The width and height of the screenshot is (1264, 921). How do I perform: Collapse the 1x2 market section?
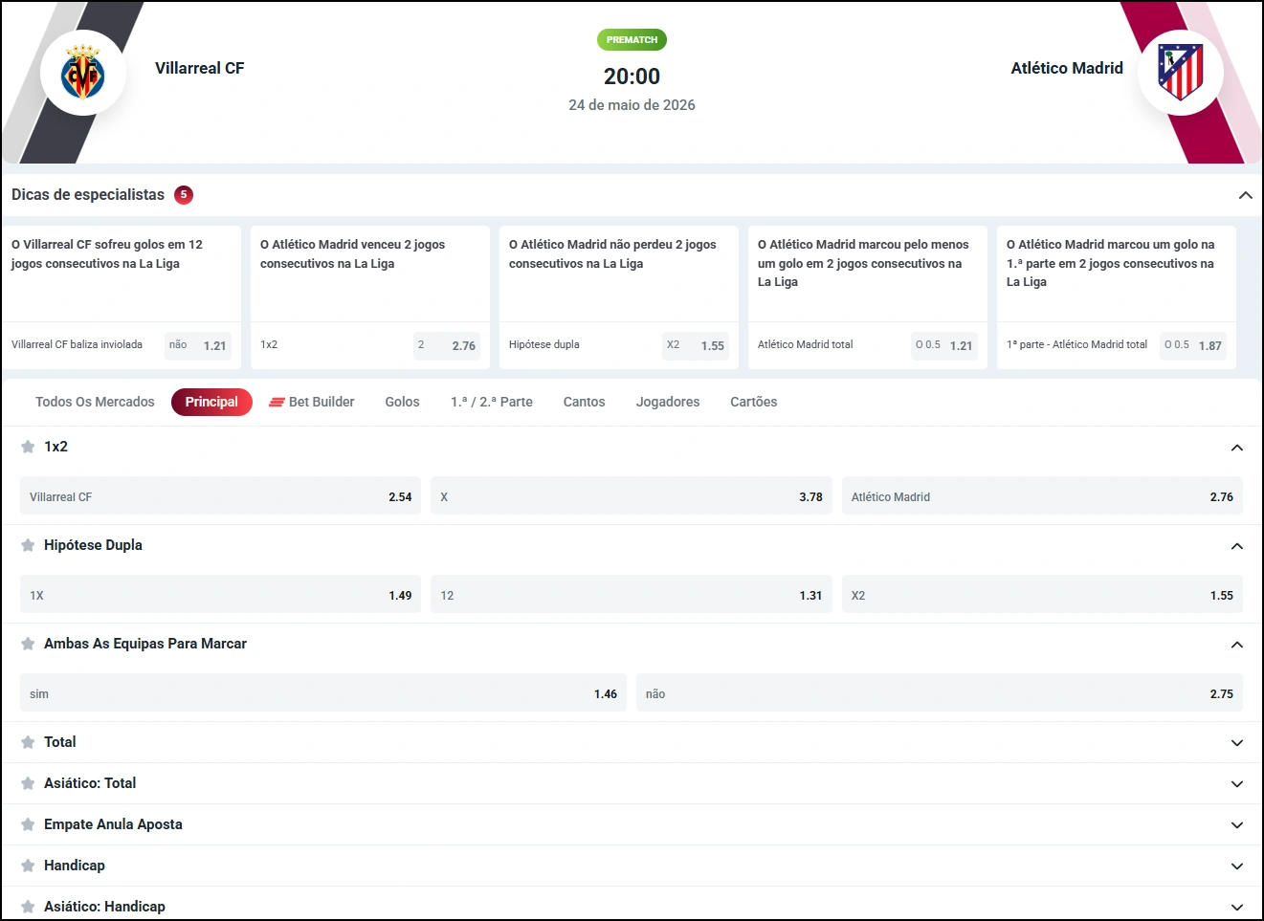(x=1237, y=448)
